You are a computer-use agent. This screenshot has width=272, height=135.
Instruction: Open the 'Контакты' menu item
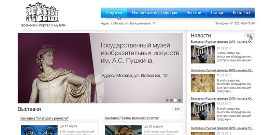pos(241,13)
